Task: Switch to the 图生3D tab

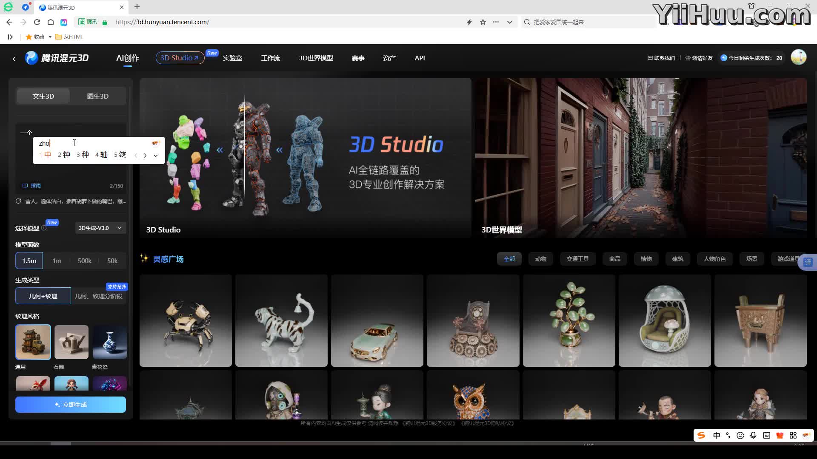Action: point(97,96)
